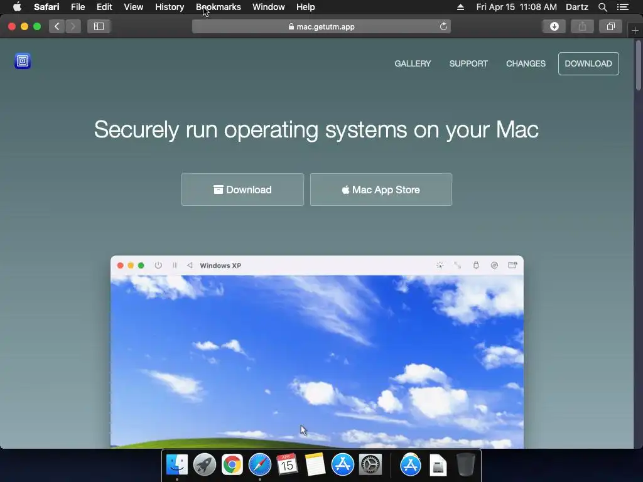
Task: Open Safari from the Dock
Action: point(259,464)
